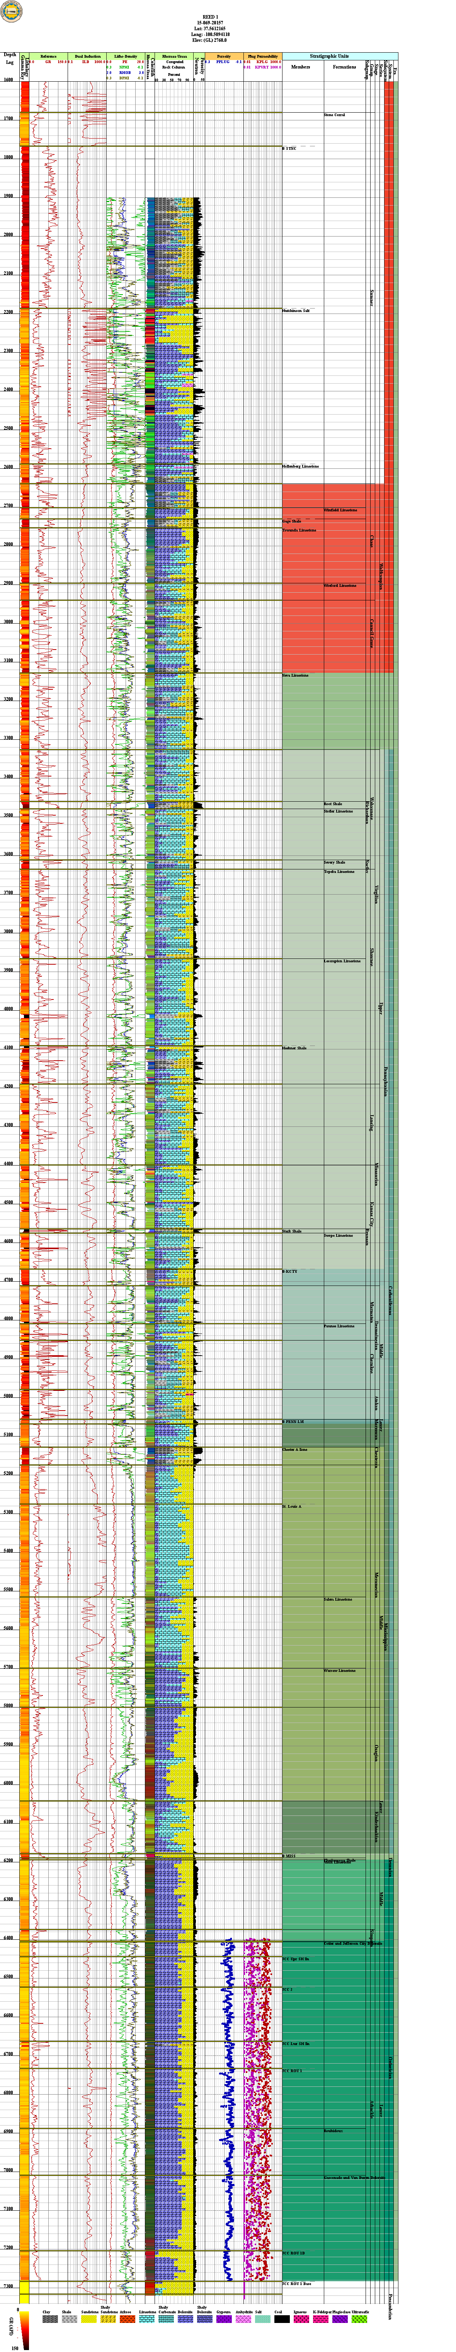
Task: Click the 'Topeka Limestone' formation label
Action: tap(339, 872)
